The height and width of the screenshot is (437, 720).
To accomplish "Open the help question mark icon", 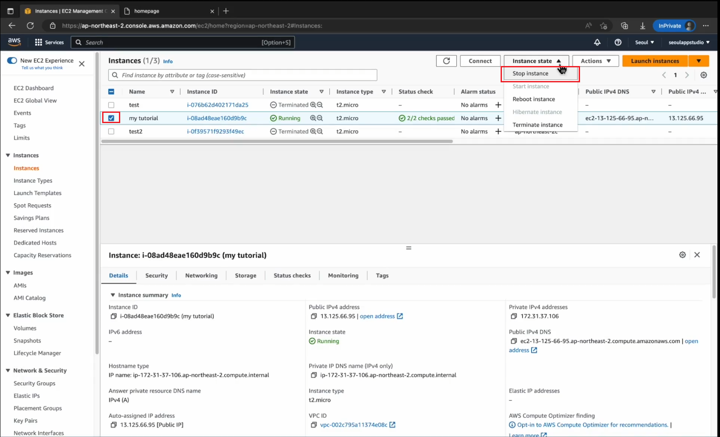I will [618, 42].
